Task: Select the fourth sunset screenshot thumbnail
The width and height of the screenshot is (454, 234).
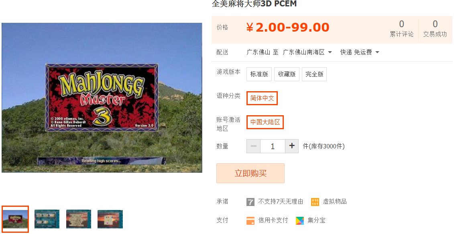Action: click(x=110, y=219)
